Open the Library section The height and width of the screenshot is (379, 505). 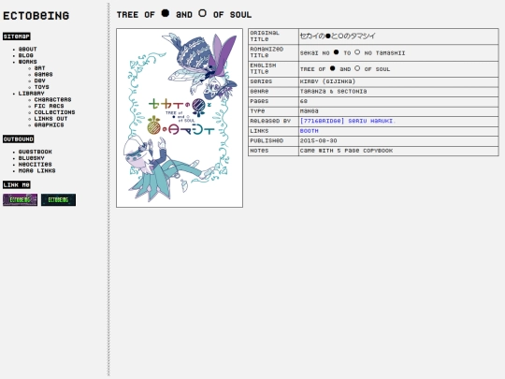click(x=31, y=94)
